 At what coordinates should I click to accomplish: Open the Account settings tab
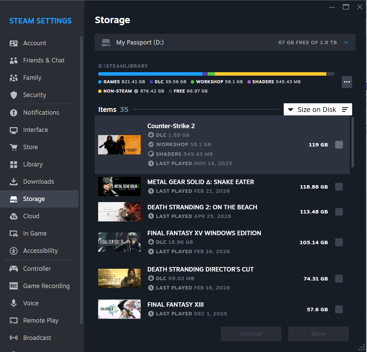click(39, 43)
